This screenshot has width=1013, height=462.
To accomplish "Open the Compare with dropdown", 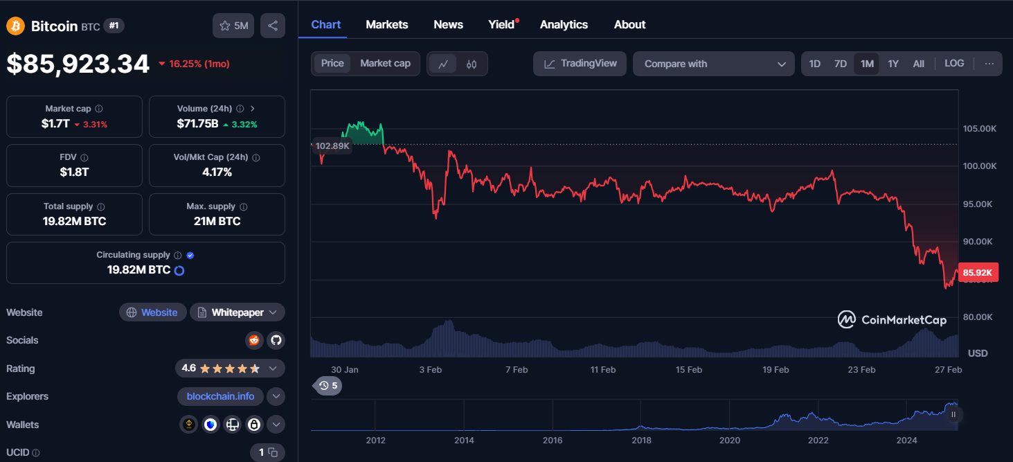I will coord(714,64).
